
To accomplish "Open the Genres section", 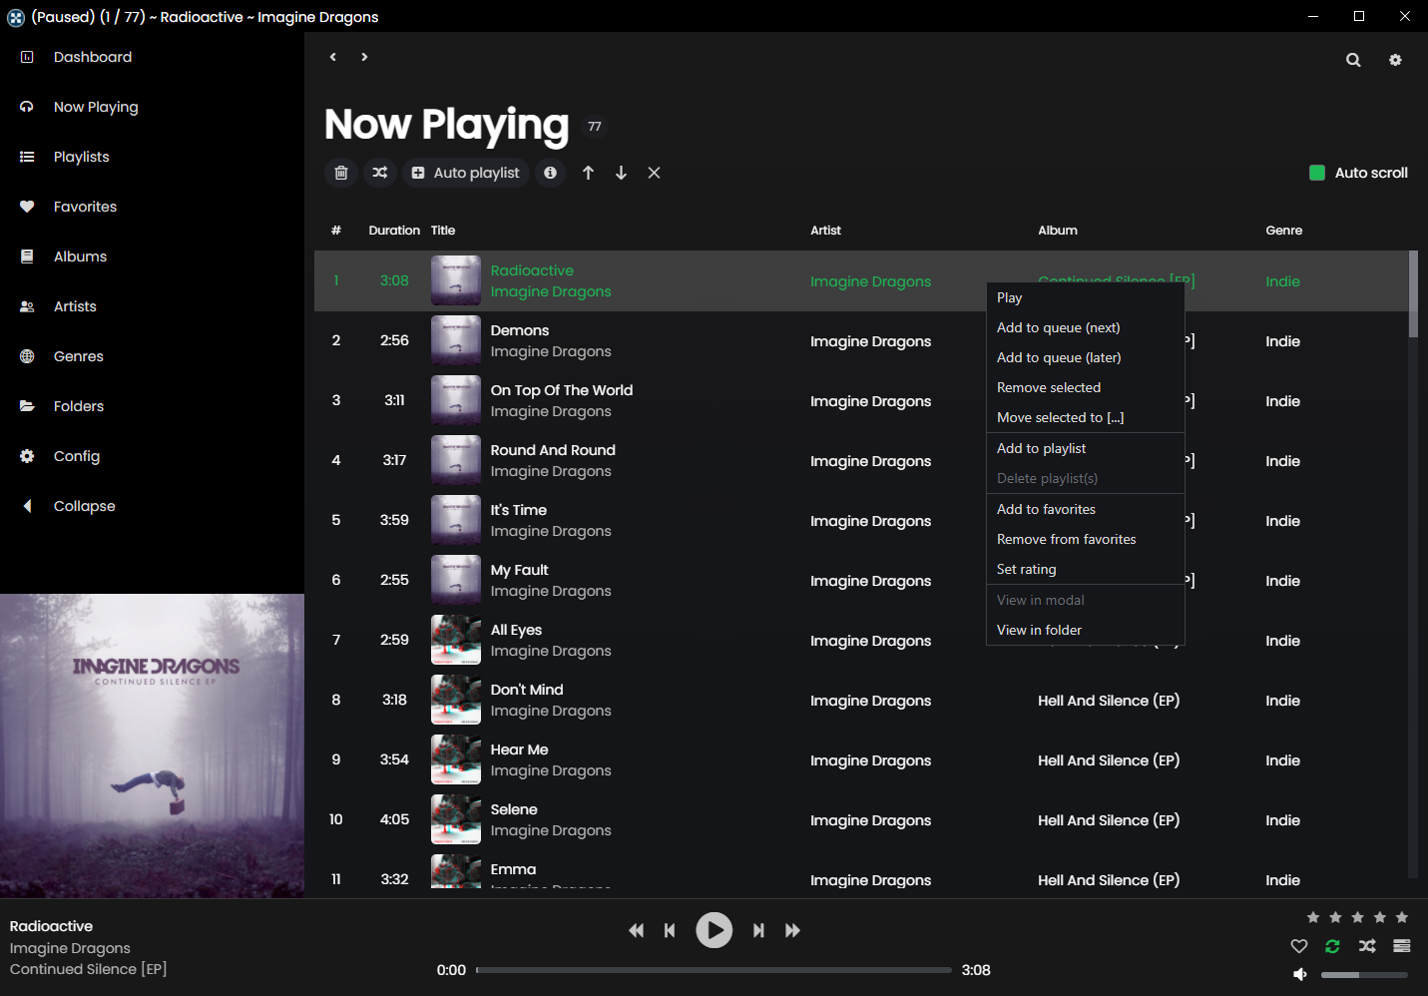I will (78, 356).
